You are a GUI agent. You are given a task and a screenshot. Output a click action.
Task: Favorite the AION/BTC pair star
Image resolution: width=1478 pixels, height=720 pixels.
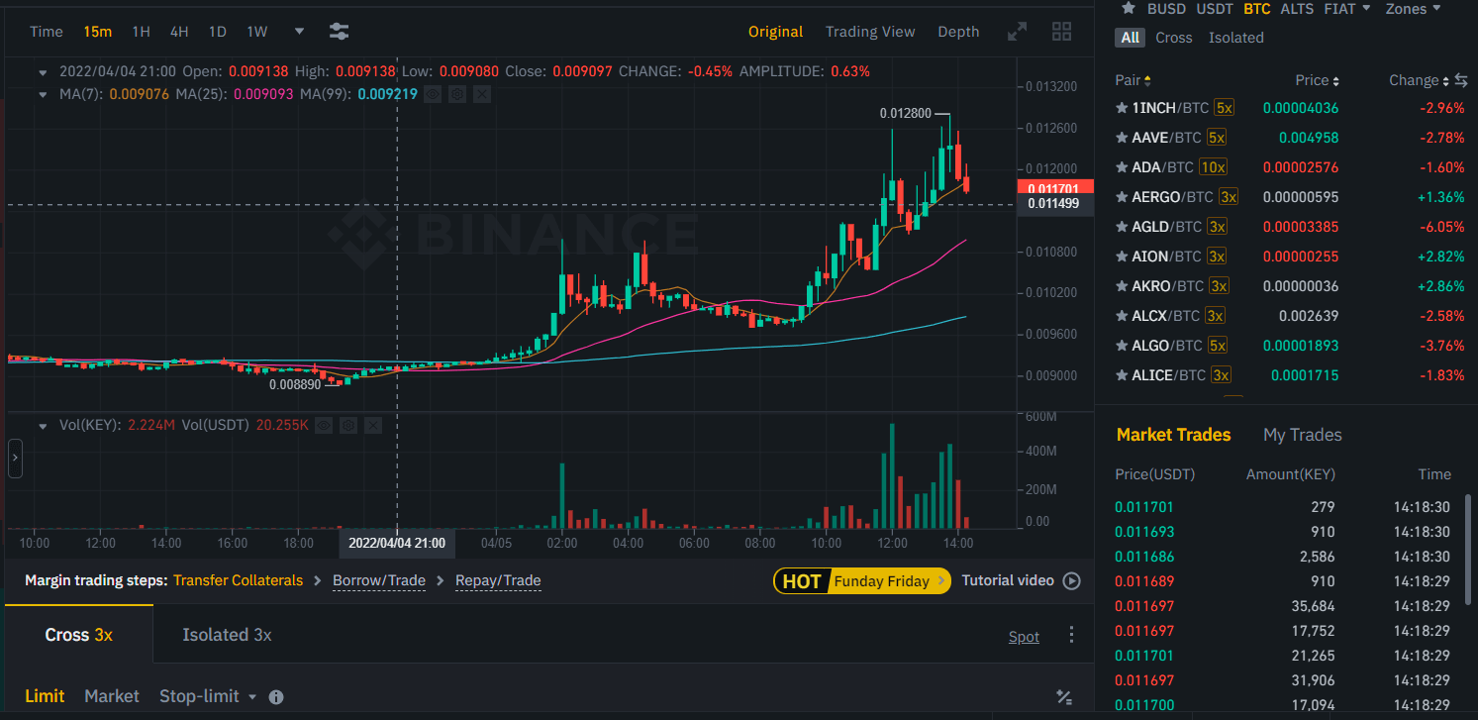point(1122,257)
